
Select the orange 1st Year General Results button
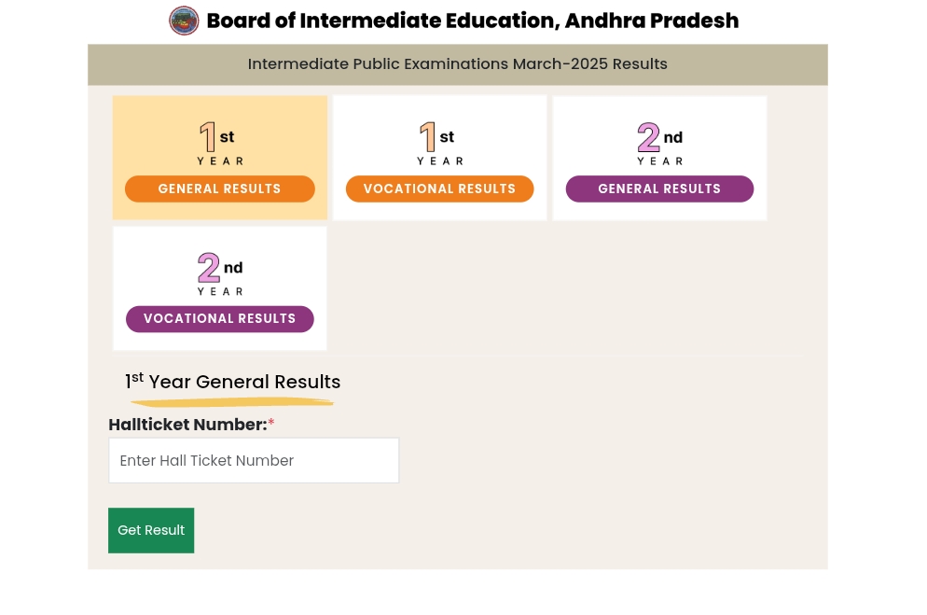pos(220,189)
